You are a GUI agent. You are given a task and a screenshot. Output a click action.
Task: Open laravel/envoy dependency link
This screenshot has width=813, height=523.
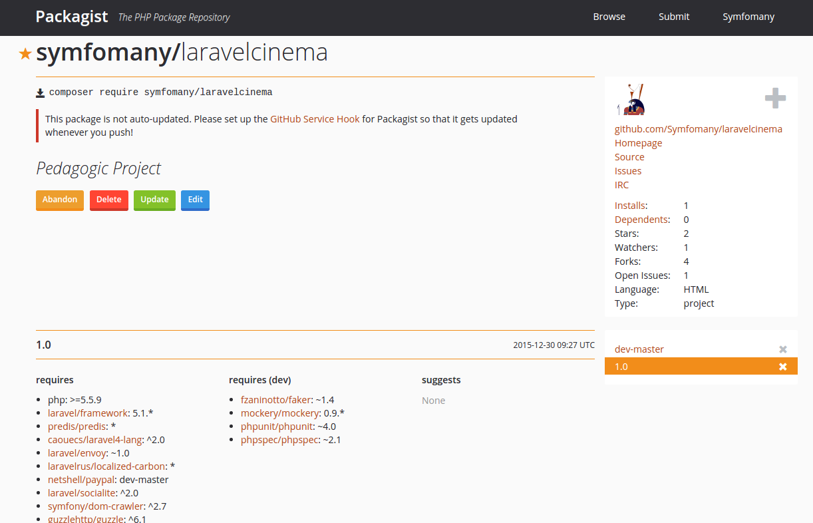coord(77,453)
